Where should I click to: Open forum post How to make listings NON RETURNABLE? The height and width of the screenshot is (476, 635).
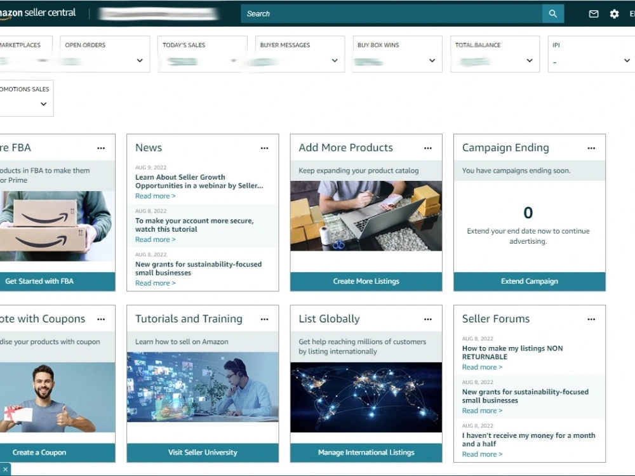click(x=512, y=352)
